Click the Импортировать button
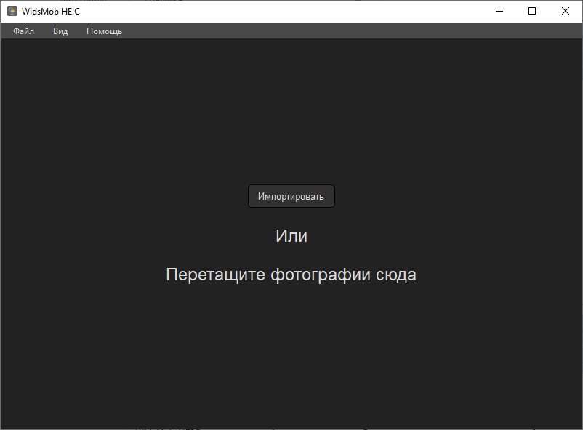The width and height of the screenshot is (583, 430). point(291,196)
